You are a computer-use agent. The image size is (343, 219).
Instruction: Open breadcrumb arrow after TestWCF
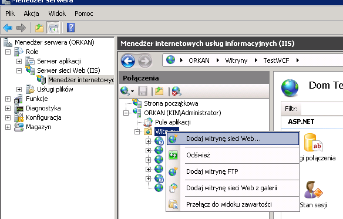pos(298,60)
